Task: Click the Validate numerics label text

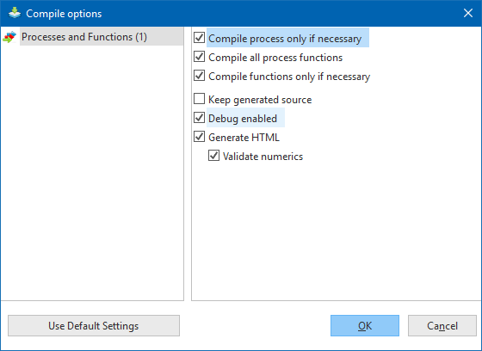Action: (x=263, y=157)
